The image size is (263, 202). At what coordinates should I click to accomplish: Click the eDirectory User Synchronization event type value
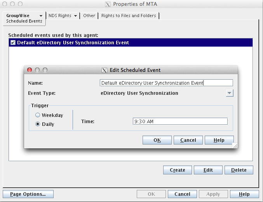139,93
